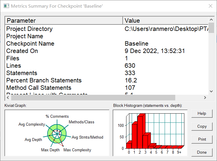The image size is (217, 161).
Task: Click the list scroll up arrow
Action: (x=211, y=20)
